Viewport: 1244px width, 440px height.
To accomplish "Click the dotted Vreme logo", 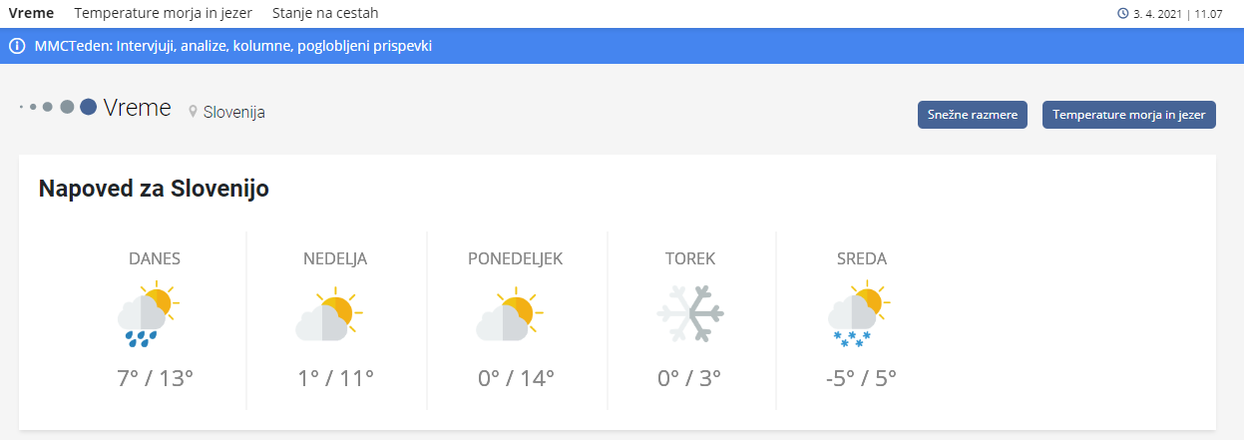I will click(x=58, y=107).
